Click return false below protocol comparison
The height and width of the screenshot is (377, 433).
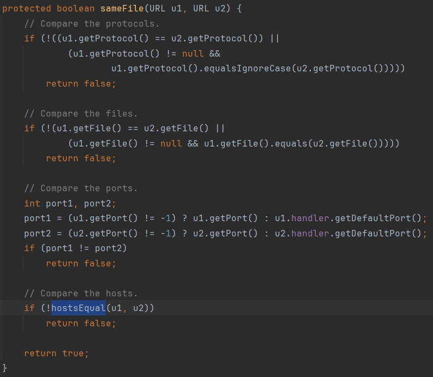81,83
